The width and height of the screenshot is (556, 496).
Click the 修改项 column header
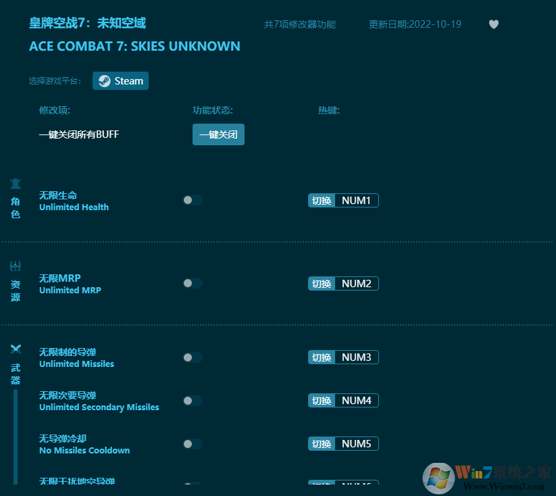click(x=55, y=110)
